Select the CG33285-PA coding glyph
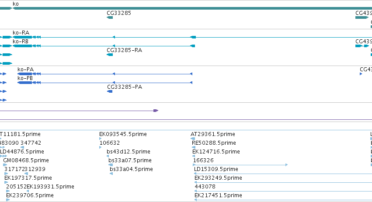The image size is (372, 202). tap(110, 92)
